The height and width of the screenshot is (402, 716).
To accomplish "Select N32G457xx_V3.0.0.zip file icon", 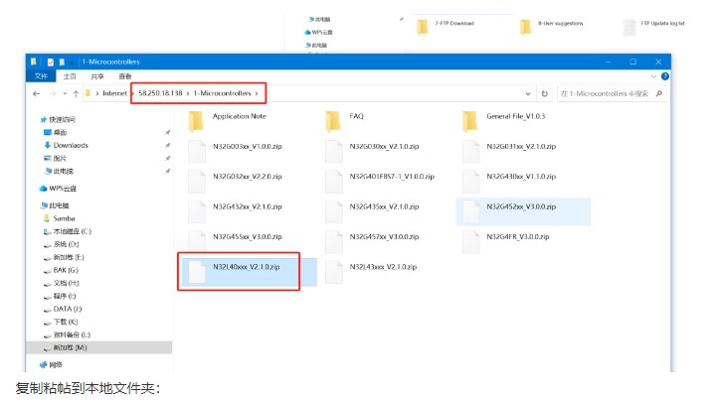I will (x=334, y=241).
